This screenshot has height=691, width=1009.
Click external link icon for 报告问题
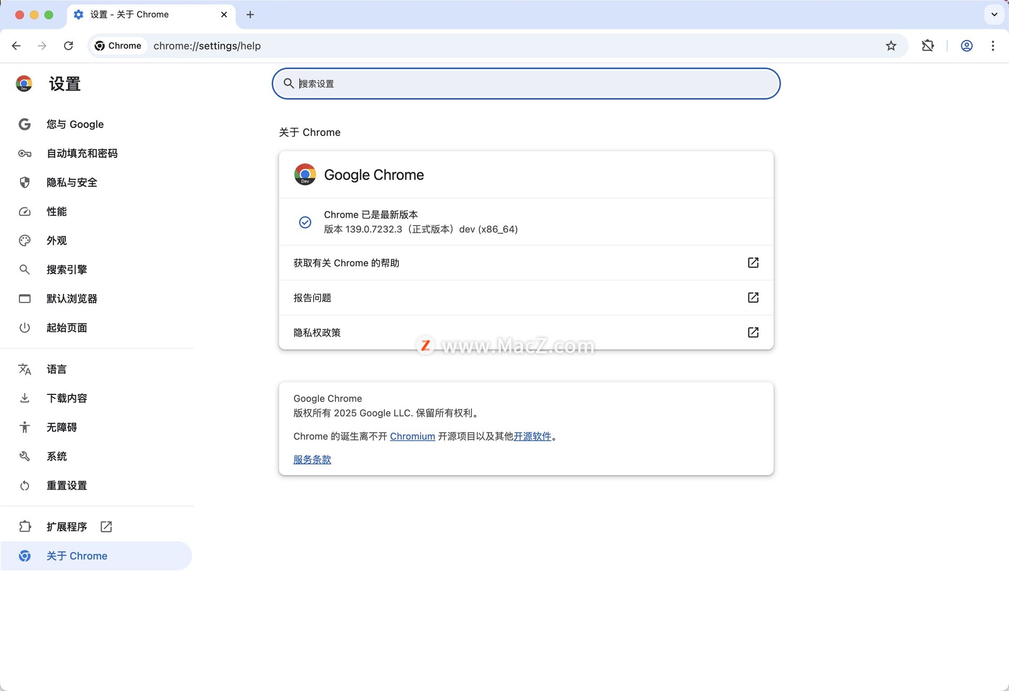(753, 298)
